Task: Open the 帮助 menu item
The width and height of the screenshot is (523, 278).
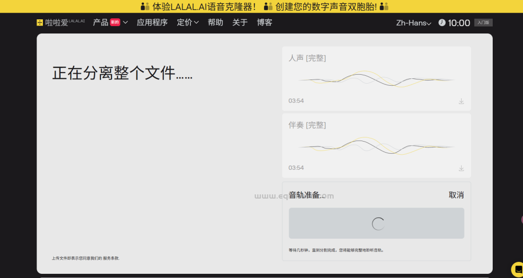Action: pos(215,22)
